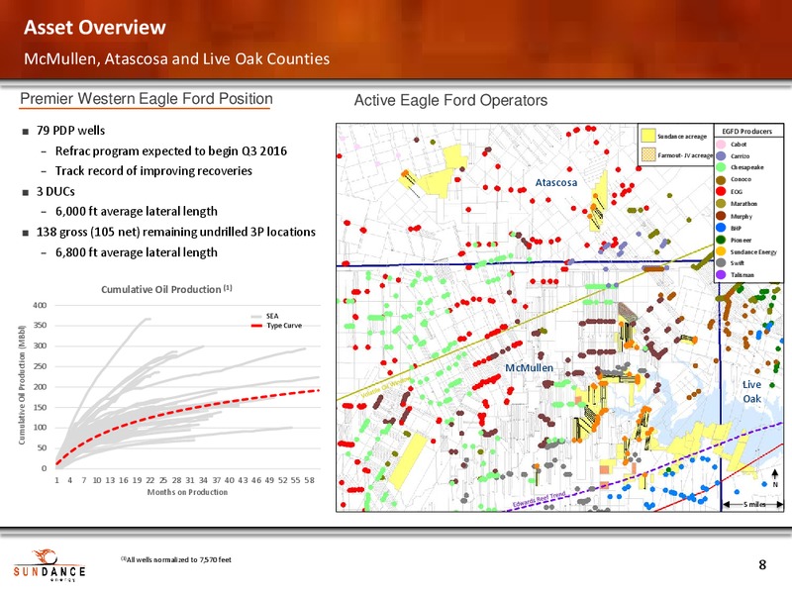Click the 'All wells normalized to 7,570 feet' footnote
792x594 pixels.
pos(176,559)
